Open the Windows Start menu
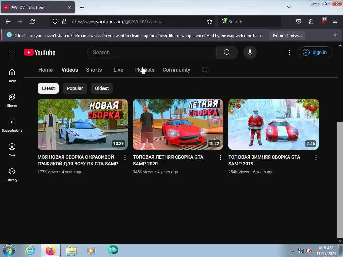The image size is (343, 257). (x=9, y=250)
